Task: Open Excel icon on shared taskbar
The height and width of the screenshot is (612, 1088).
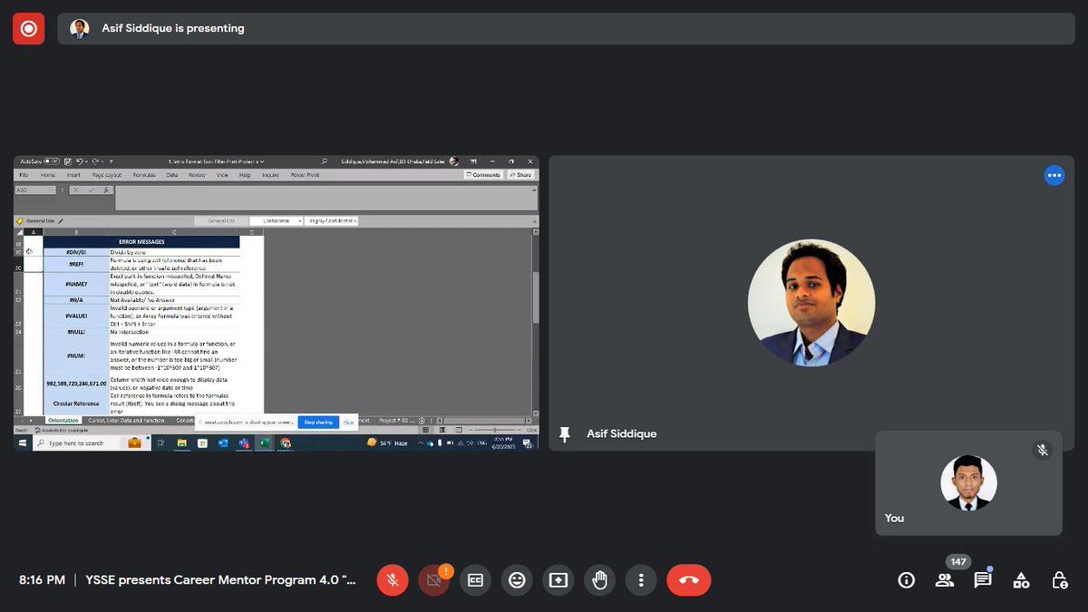Action: [x=265, y=443]
